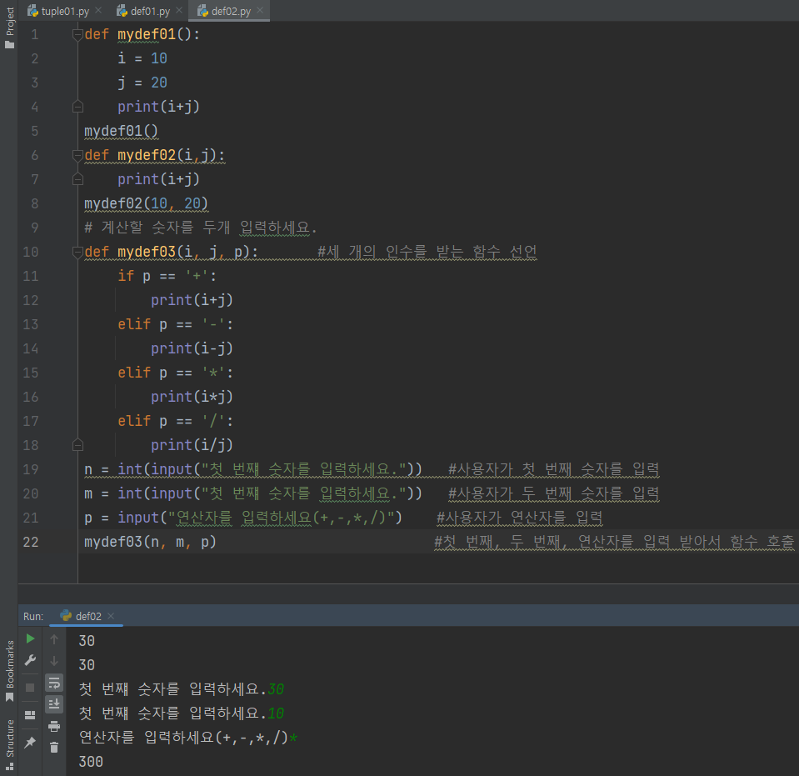Close the def02 run tab

click(111, 616)
